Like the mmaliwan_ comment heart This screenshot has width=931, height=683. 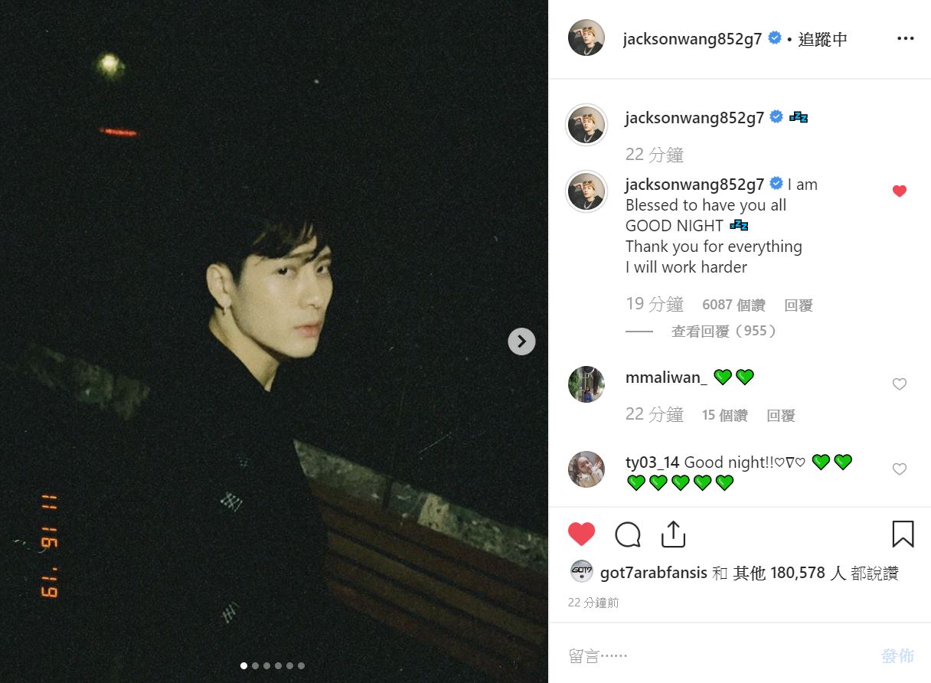coord(900,384)
